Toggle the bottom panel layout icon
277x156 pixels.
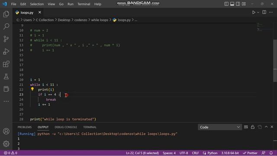coord(232,4)
